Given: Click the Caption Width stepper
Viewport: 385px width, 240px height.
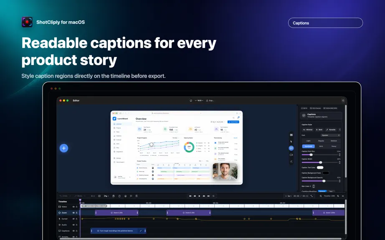Looking at the screenshot, I should pyautogui.click(x=339, y=162).
